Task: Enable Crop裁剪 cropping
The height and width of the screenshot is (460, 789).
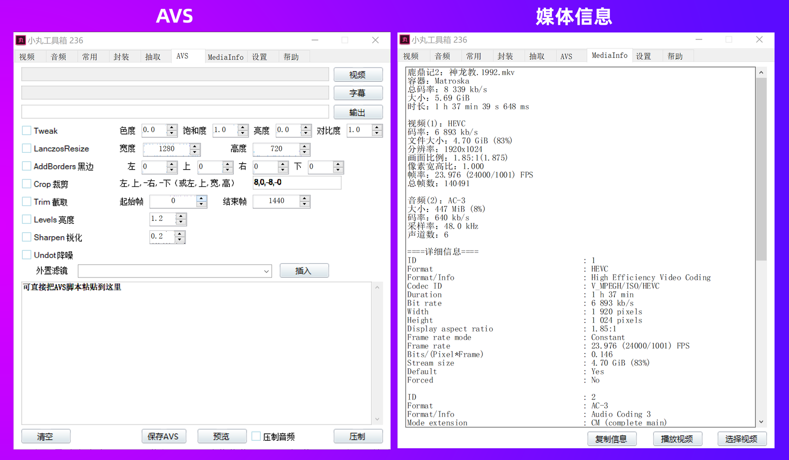Action: tap(27, 183)
